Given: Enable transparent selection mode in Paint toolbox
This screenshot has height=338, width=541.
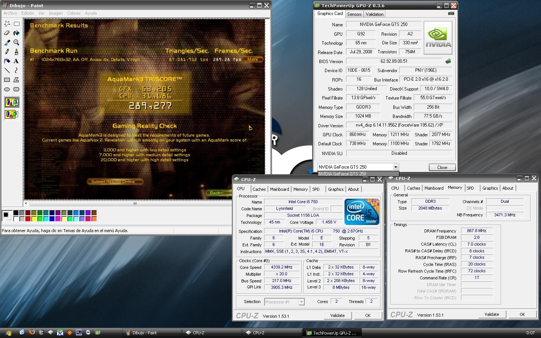Looking at the screenshot, I should pyautogui.click(x=12, y=114).
